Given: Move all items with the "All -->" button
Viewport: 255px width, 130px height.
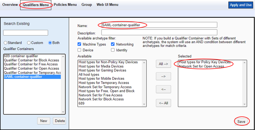Looking at the screenshot, I should (x=163, y=64).
